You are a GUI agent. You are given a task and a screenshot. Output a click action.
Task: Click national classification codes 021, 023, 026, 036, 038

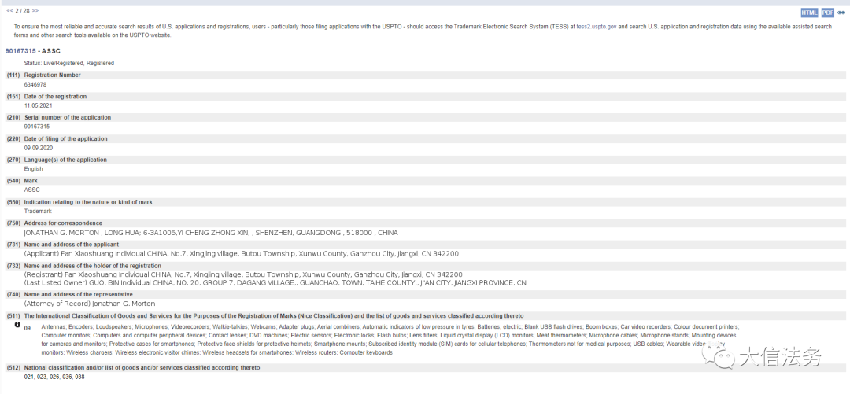click(x=54, y=377)
